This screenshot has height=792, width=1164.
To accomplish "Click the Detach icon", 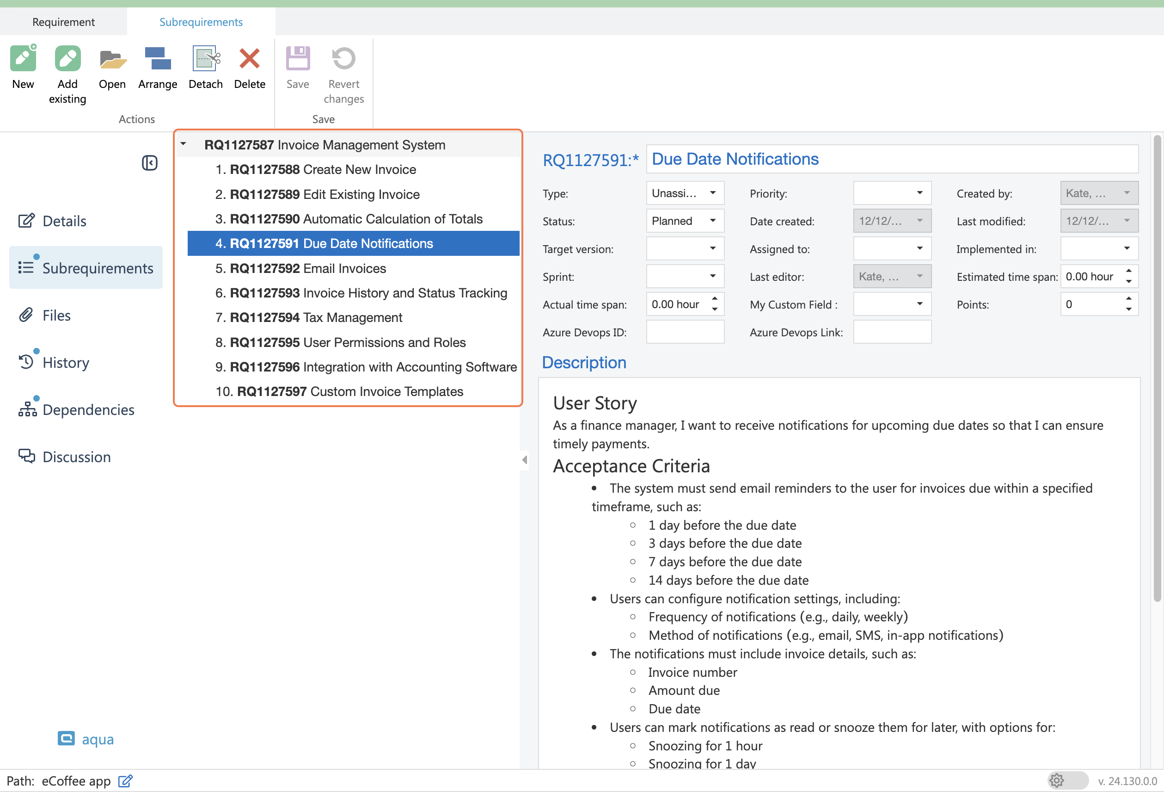I will click(x=205, y=59).
